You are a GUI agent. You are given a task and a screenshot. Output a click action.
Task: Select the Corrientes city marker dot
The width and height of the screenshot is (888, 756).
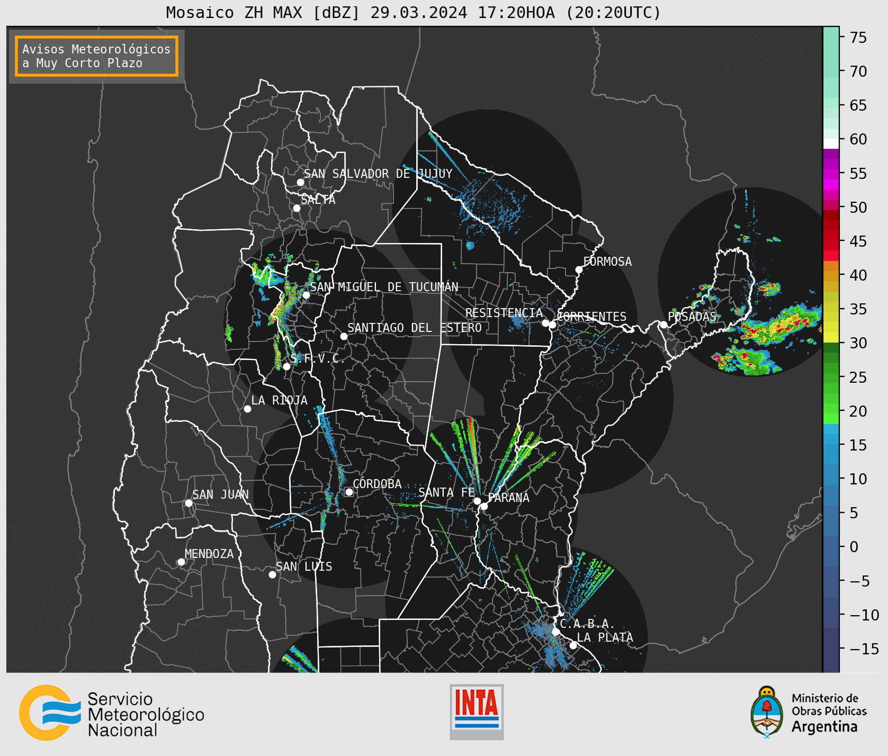tap(552, 325)
